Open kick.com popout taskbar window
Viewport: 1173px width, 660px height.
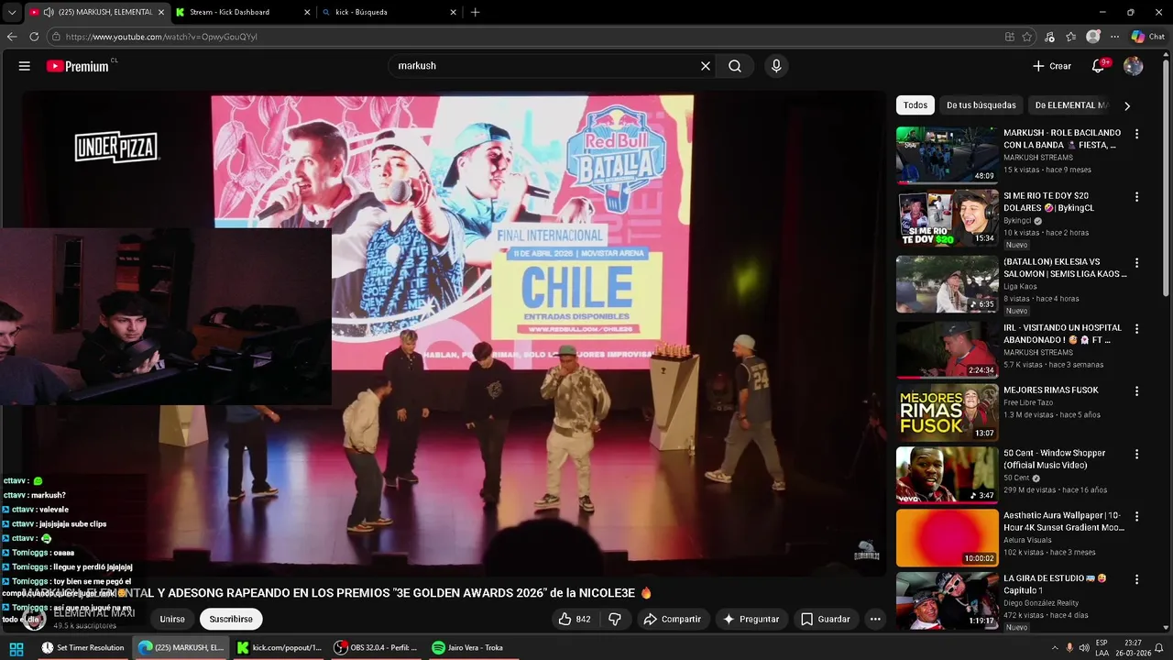280,647
